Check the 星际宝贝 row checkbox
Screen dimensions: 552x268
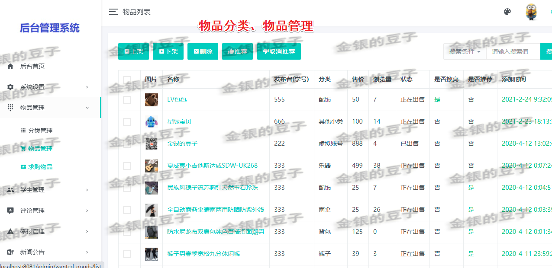pyautogui.click(x=127, y=121)
